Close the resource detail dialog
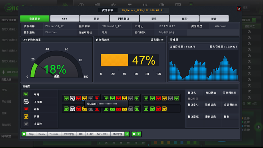The width and height of the screenshot is (263, 148). (239, 9)
